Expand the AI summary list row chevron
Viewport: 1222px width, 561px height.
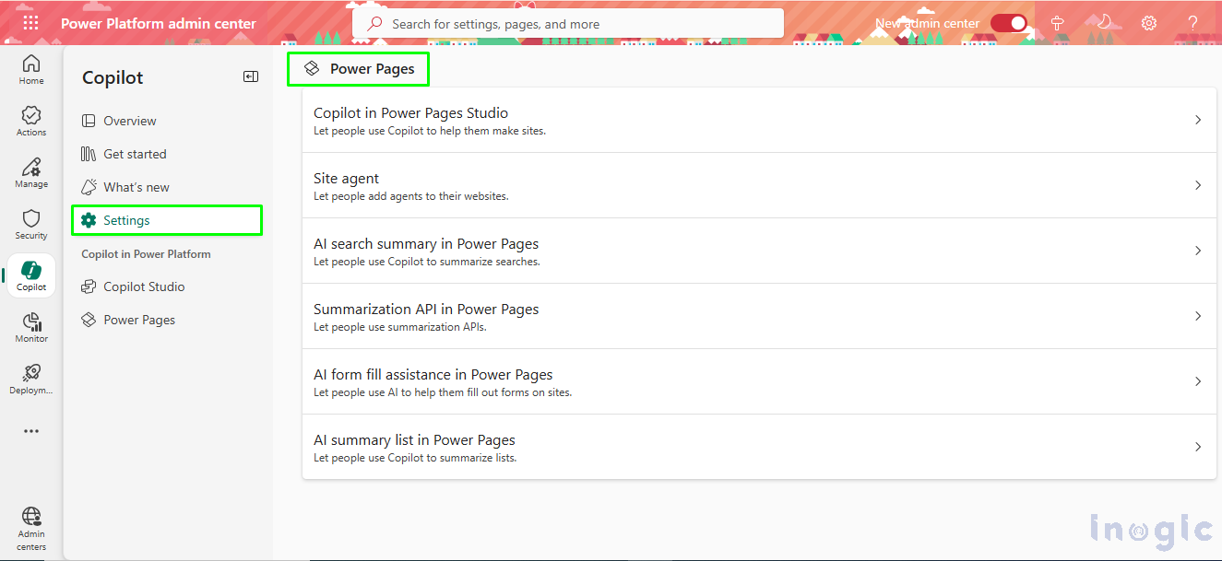pyautogui.click(x=1198, y=447)
